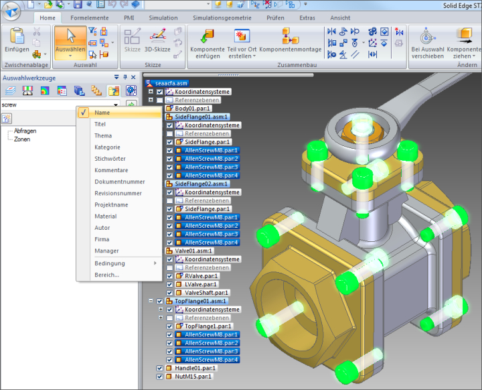The width and height of the screenshot is (482, 390).
Task: Toggle the top-level Koordinatensysteme checkbox
Action: point(159,92)
